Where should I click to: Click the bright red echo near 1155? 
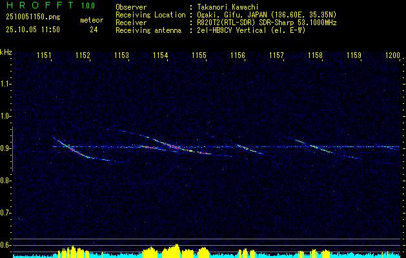pos(205,154)
